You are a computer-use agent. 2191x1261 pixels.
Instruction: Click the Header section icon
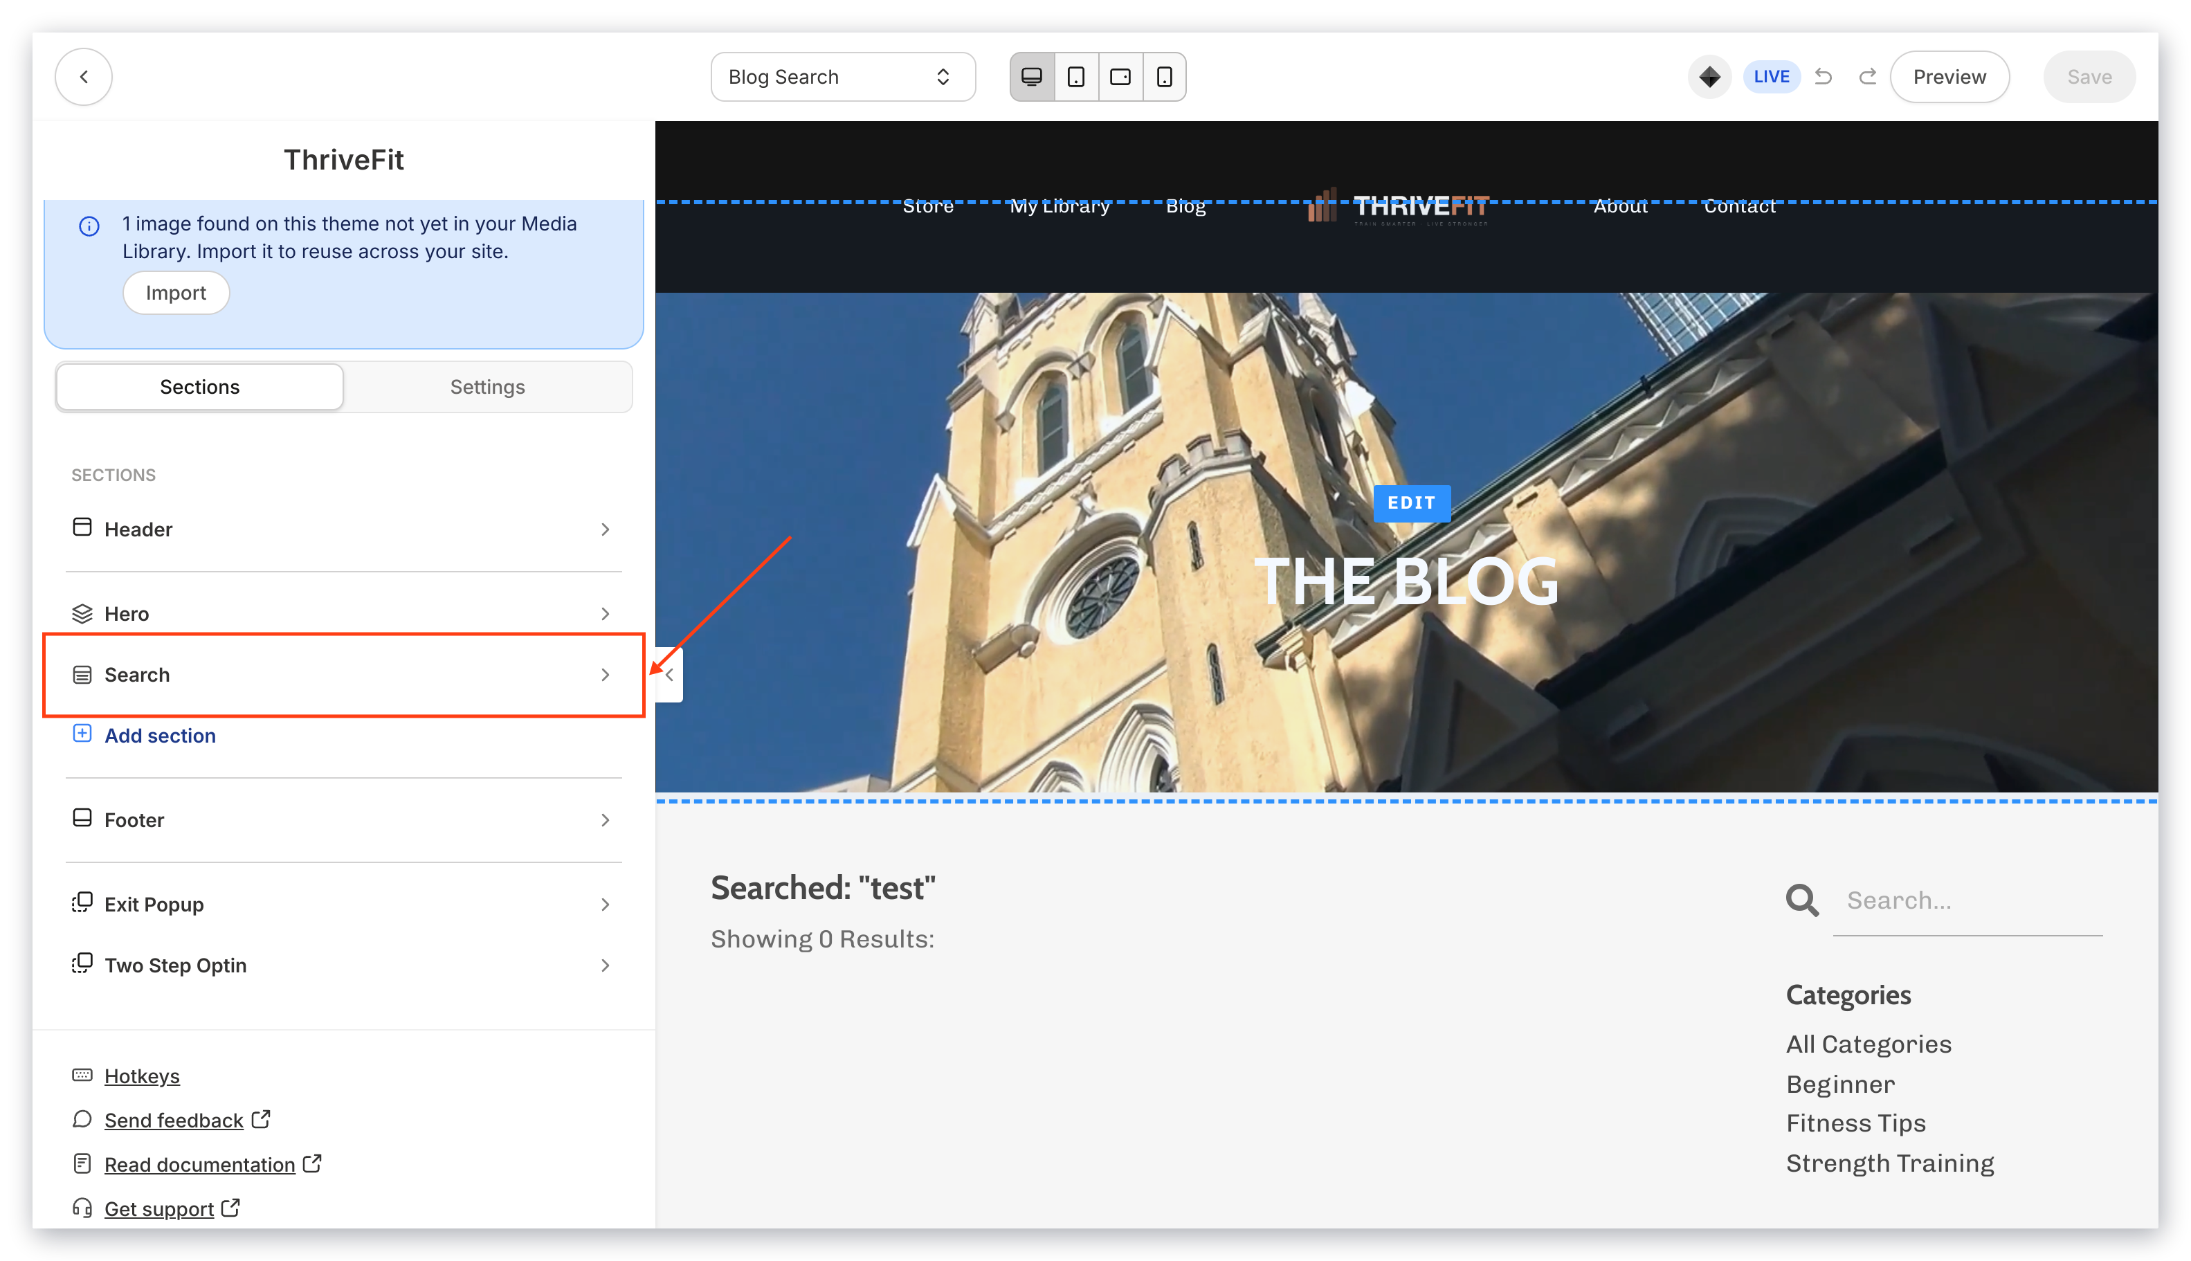click(82, 527)
